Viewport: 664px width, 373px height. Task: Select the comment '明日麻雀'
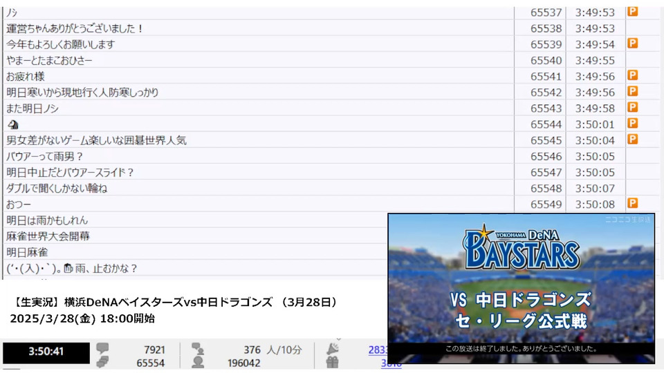27,253
